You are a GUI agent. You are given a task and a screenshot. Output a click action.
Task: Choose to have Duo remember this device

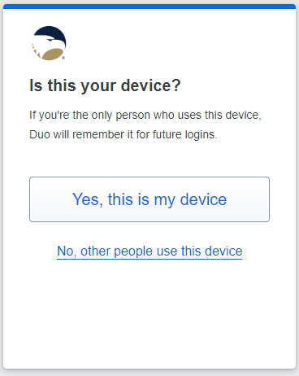(x=149, y=199)
